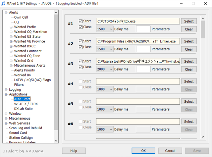Viewport: 212px width, 157px height.
Task: Collapse the Applications tree node
Action: (6, 94)
